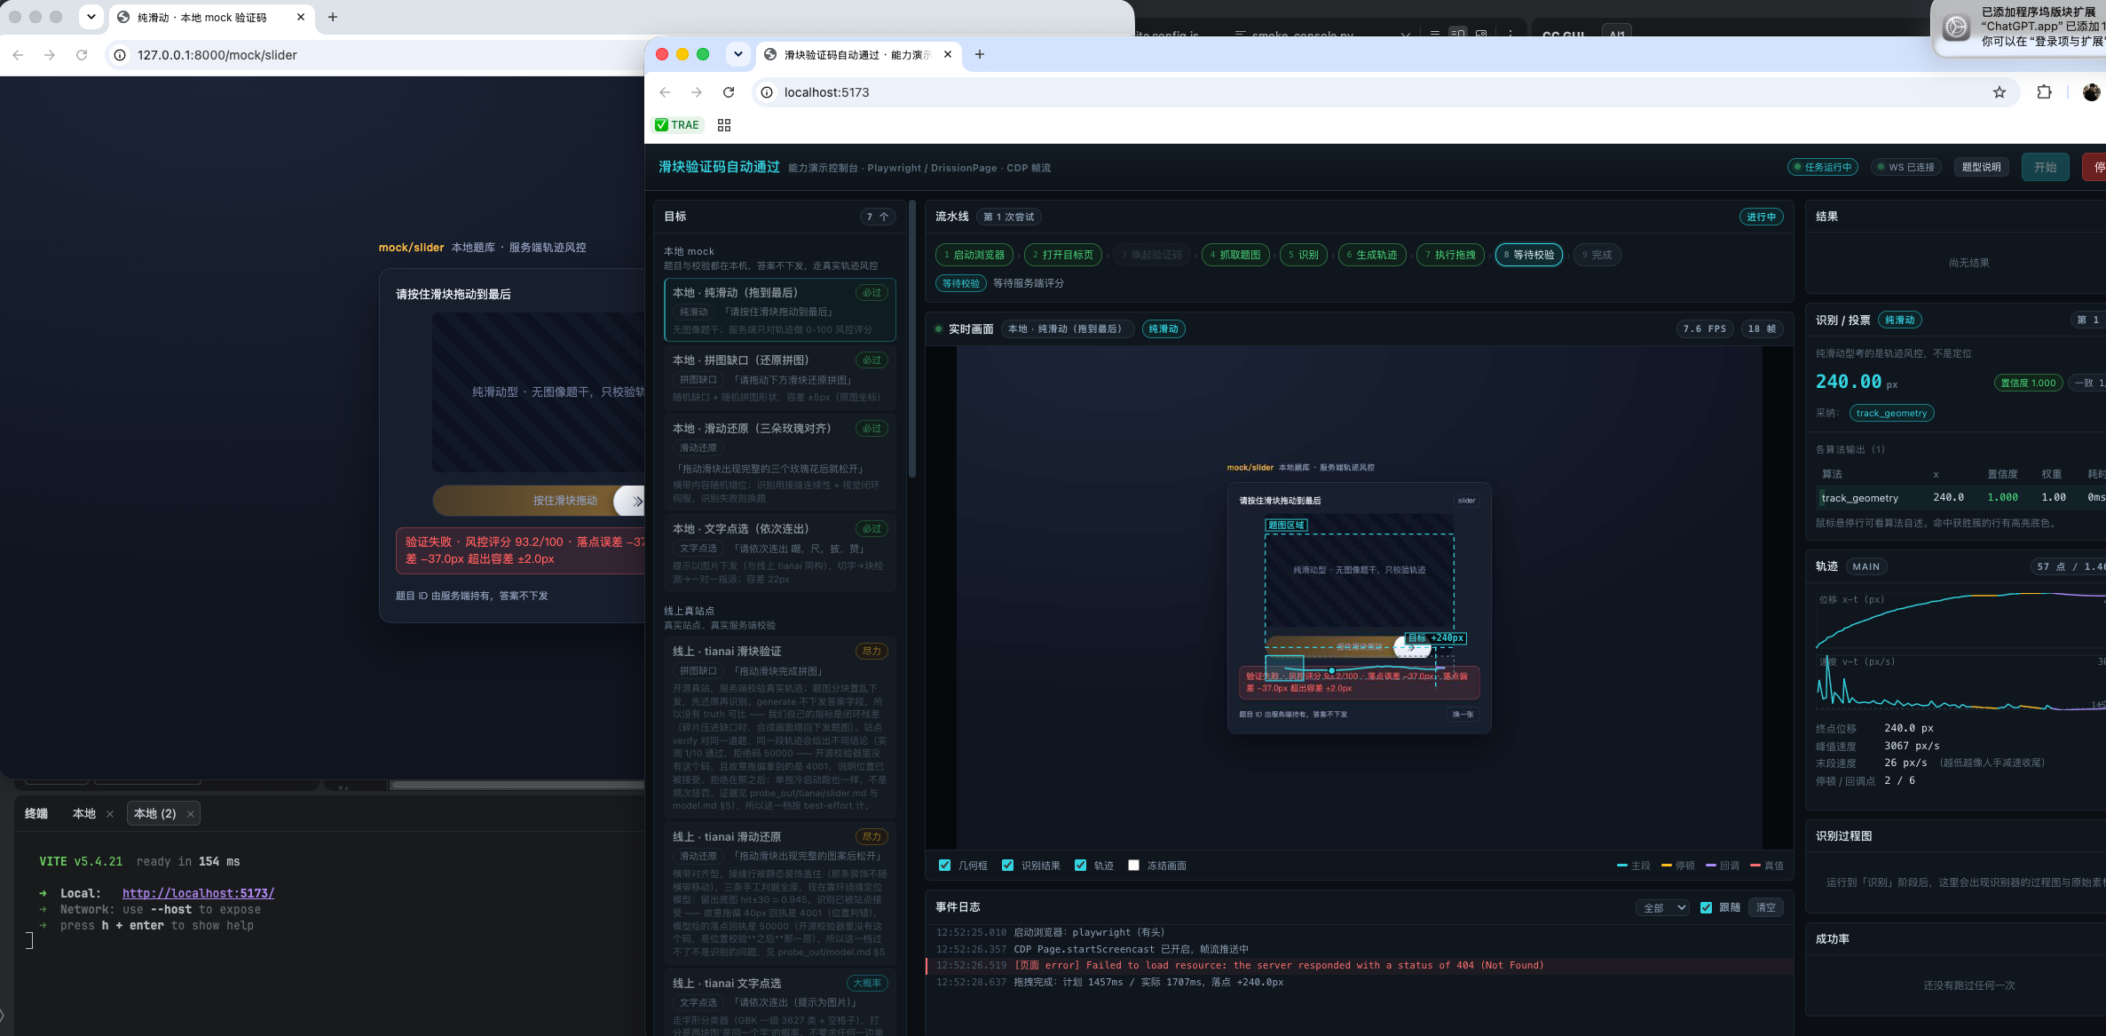Screen dimensions: 2106x1036
Task: Click pipeline step 2 打开目标页
Action: point(1063,255)
